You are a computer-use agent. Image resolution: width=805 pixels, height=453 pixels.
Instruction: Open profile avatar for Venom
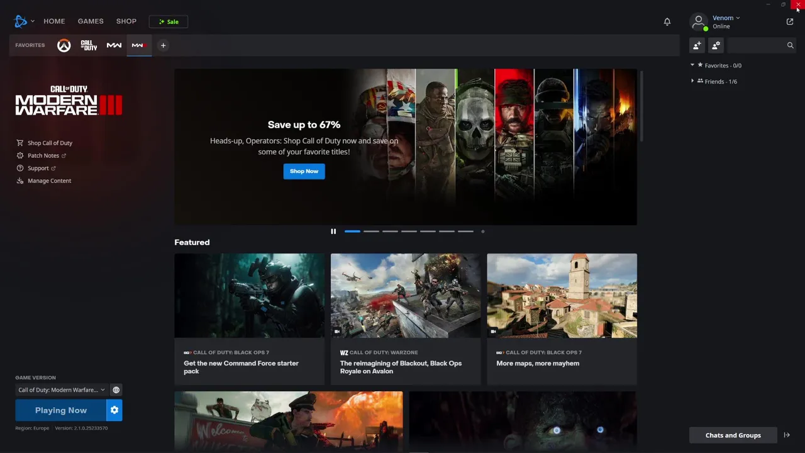pos(699,21)
